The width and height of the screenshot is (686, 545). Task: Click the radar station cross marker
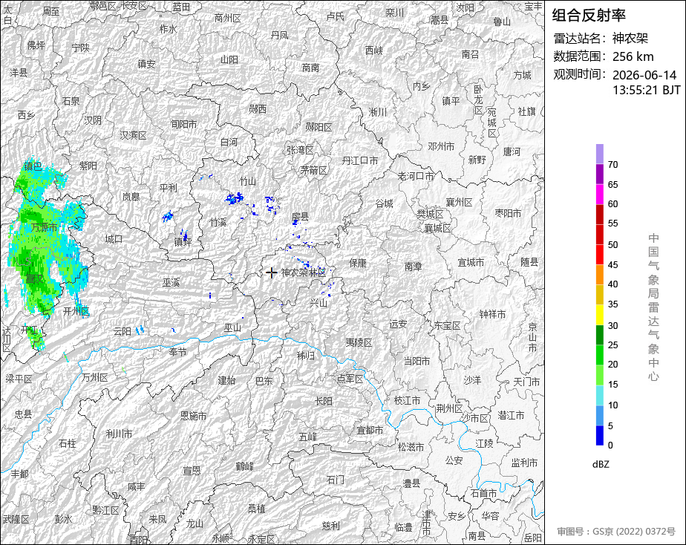(x=271, y=272)
